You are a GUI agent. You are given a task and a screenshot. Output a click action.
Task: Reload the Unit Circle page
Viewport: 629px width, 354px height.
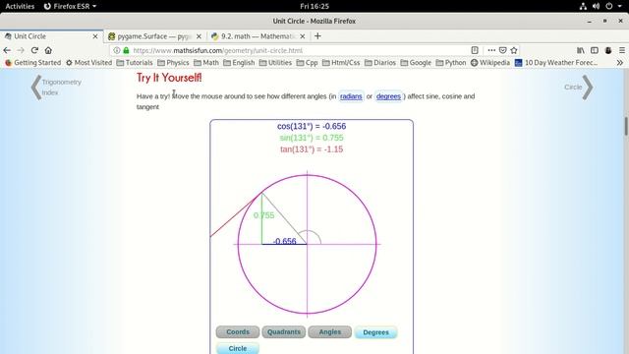point(34,50)
